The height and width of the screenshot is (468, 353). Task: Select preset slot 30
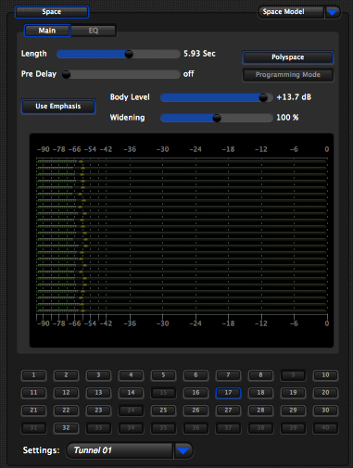pyautogui.click(x=325, y=411)
